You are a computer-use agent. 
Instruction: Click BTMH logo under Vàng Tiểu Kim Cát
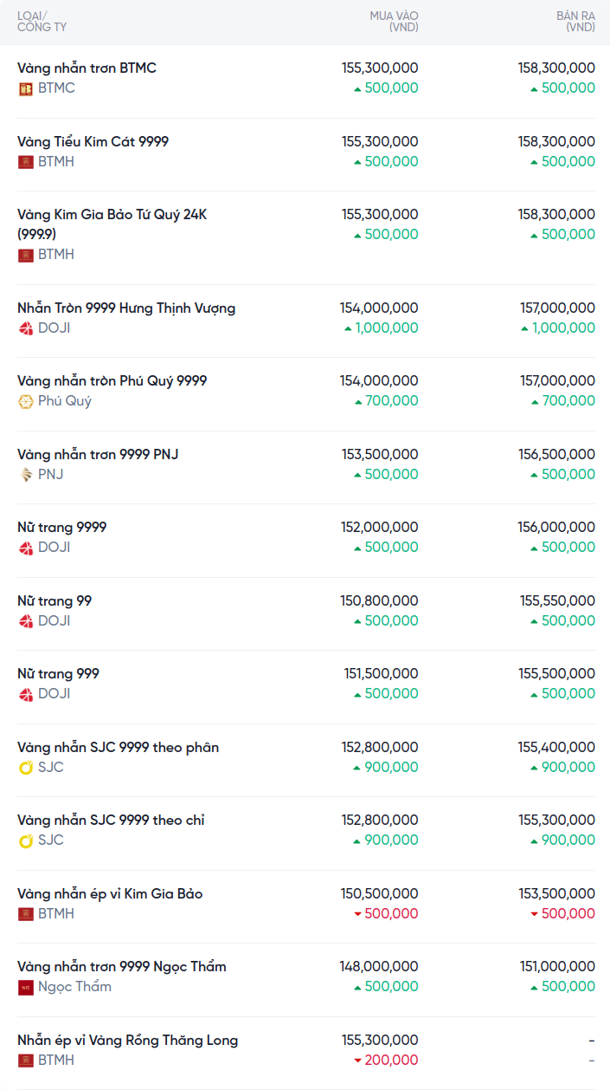26,162
